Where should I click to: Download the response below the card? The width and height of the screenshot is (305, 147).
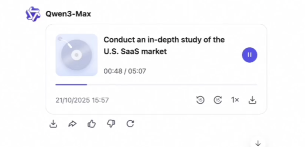(x=53, y=124)
